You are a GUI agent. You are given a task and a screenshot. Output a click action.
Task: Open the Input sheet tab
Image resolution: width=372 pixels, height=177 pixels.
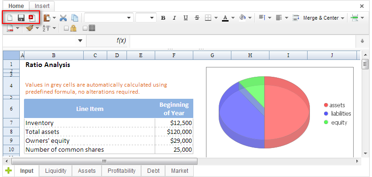26,170
